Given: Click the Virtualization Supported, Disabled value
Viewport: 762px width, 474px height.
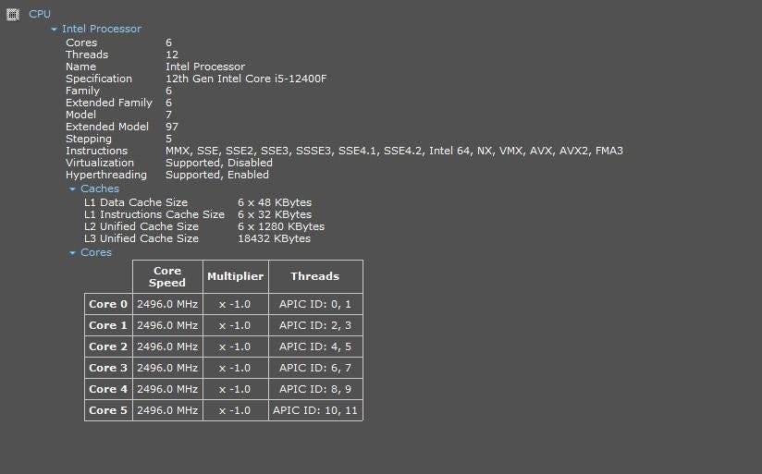Looking at the screenshot, I should [x=218, y=163].
